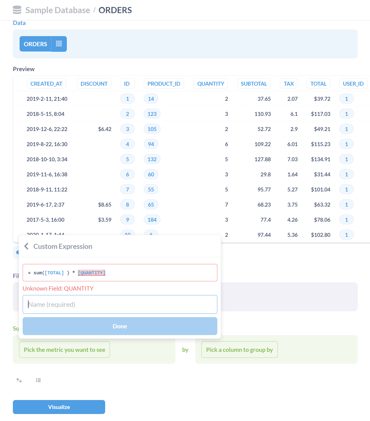Click Pick a column to group by

click(x=239, y=350)
